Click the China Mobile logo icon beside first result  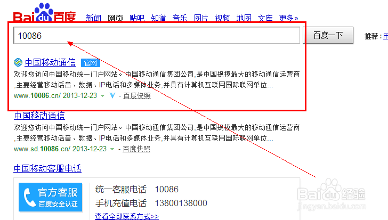18,62
